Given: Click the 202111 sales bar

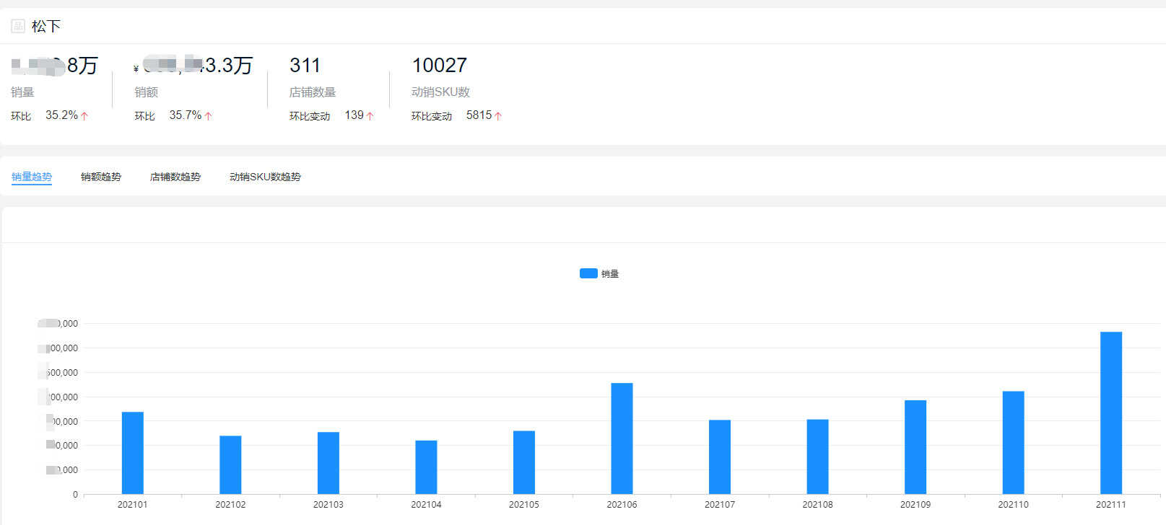Looking at the screenshot, I should 1111,412.
